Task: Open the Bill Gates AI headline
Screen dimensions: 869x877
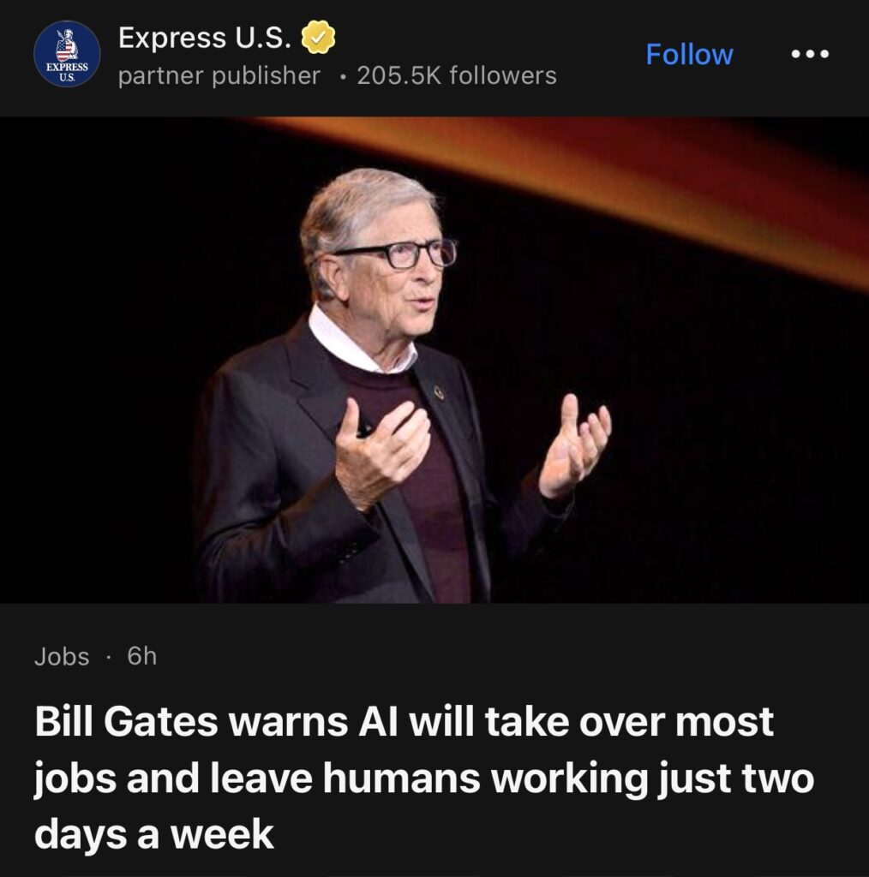Action: tap(424, 778)
